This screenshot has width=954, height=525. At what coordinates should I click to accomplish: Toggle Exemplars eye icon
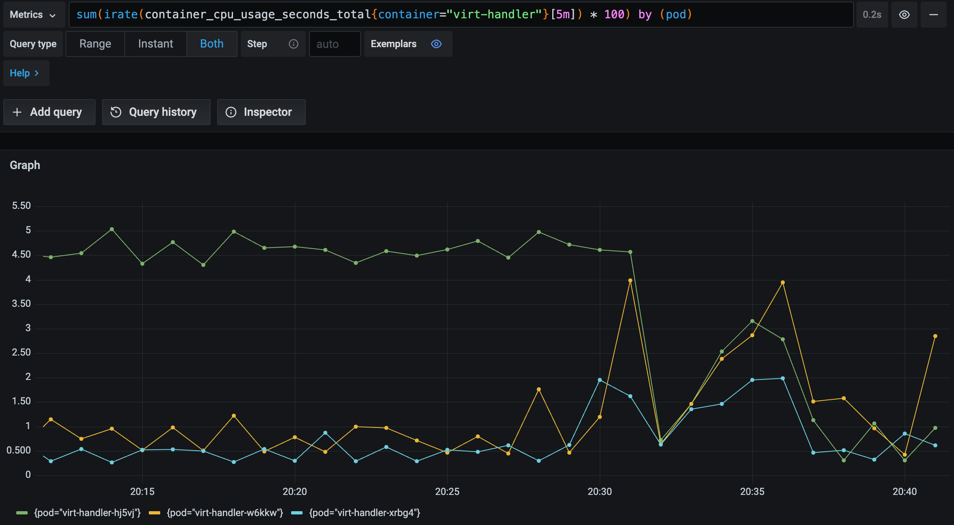(436, 44)
